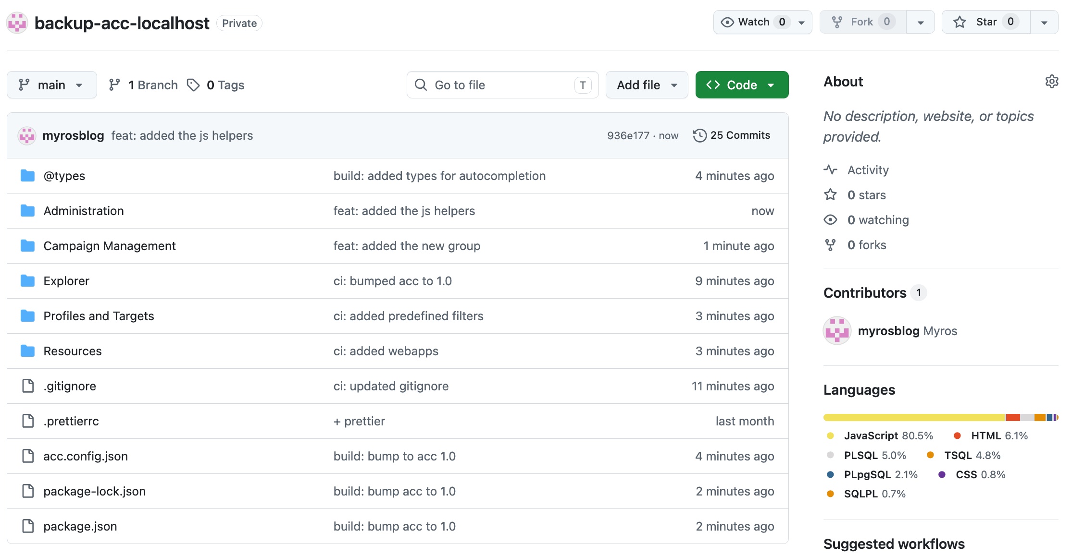Open the green Code dropdown

pyautogui.click(x=742, y=85)
